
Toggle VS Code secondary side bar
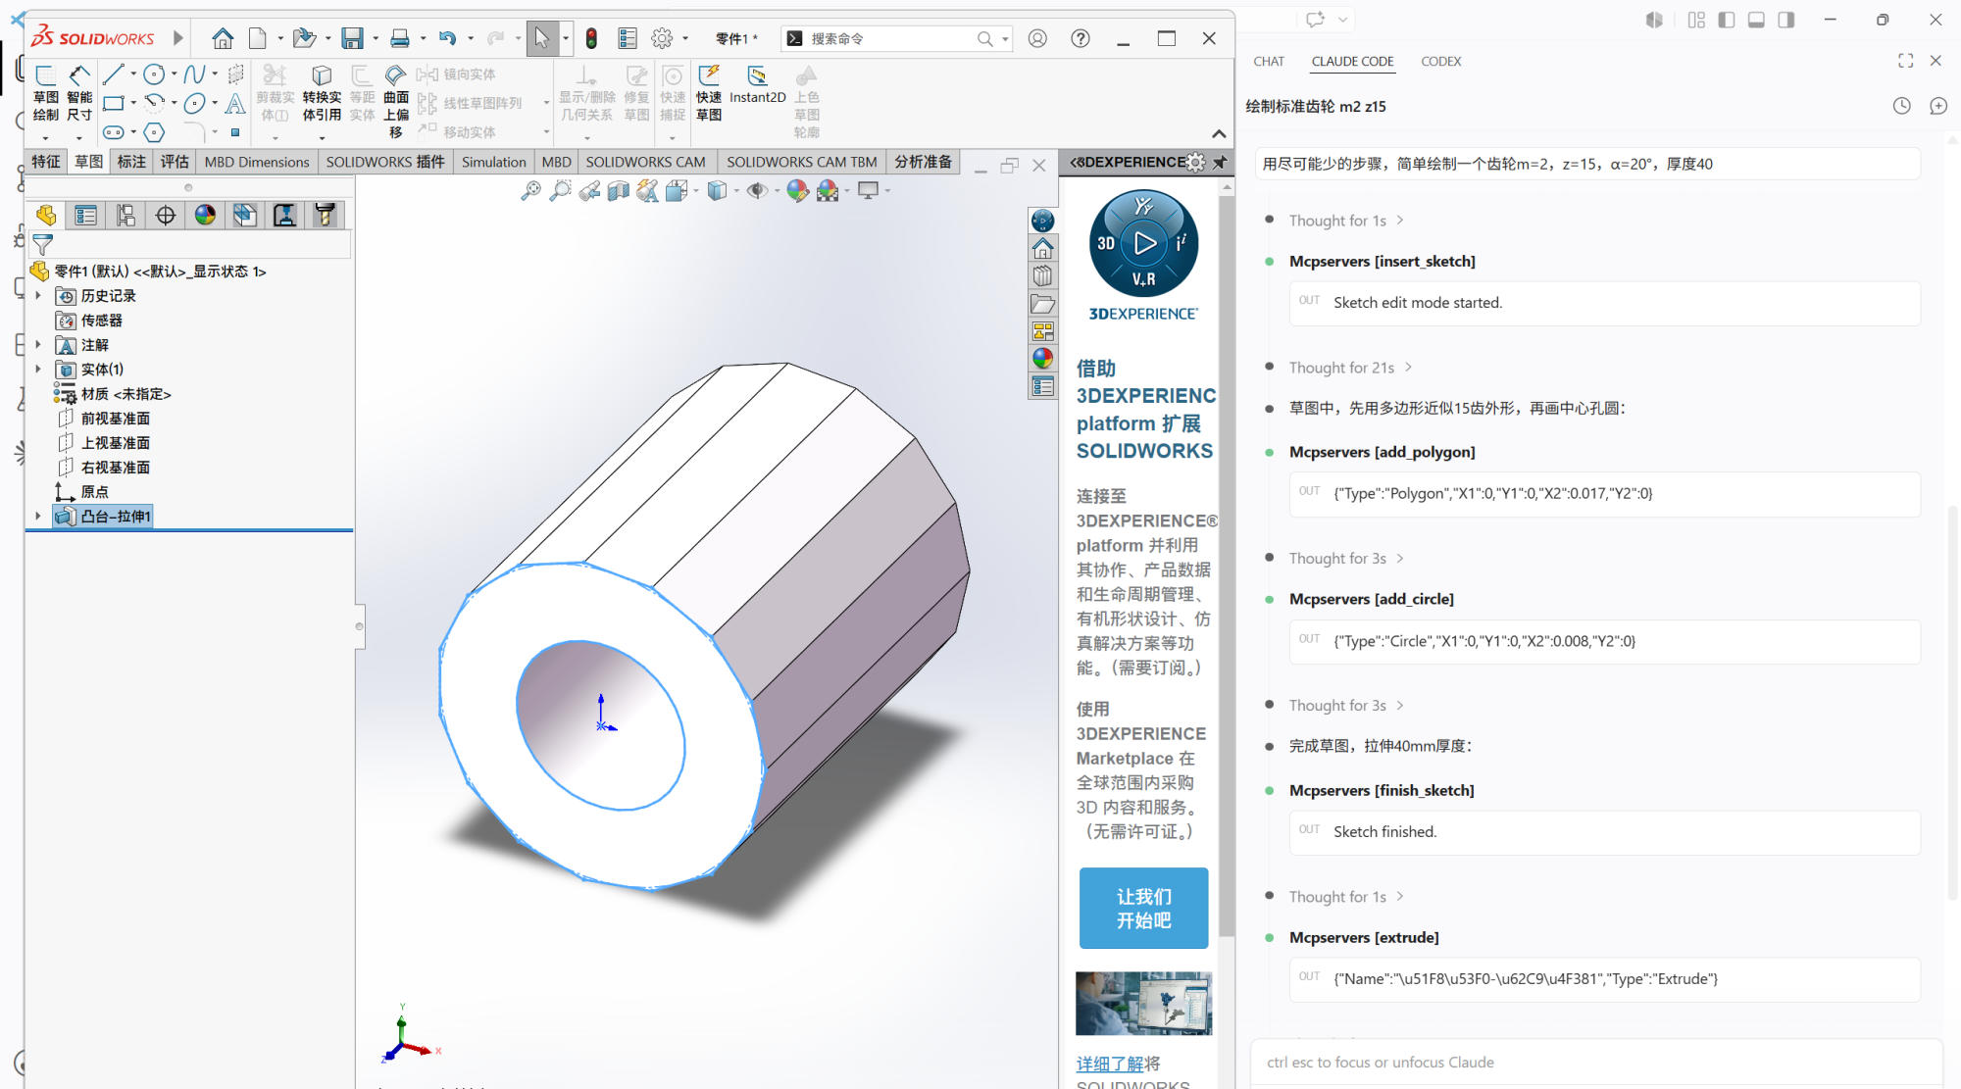pyautogui.click(x=1785, y=20)
